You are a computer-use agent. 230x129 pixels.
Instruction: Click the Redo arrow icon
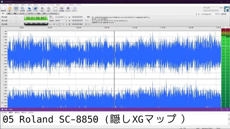35,9
